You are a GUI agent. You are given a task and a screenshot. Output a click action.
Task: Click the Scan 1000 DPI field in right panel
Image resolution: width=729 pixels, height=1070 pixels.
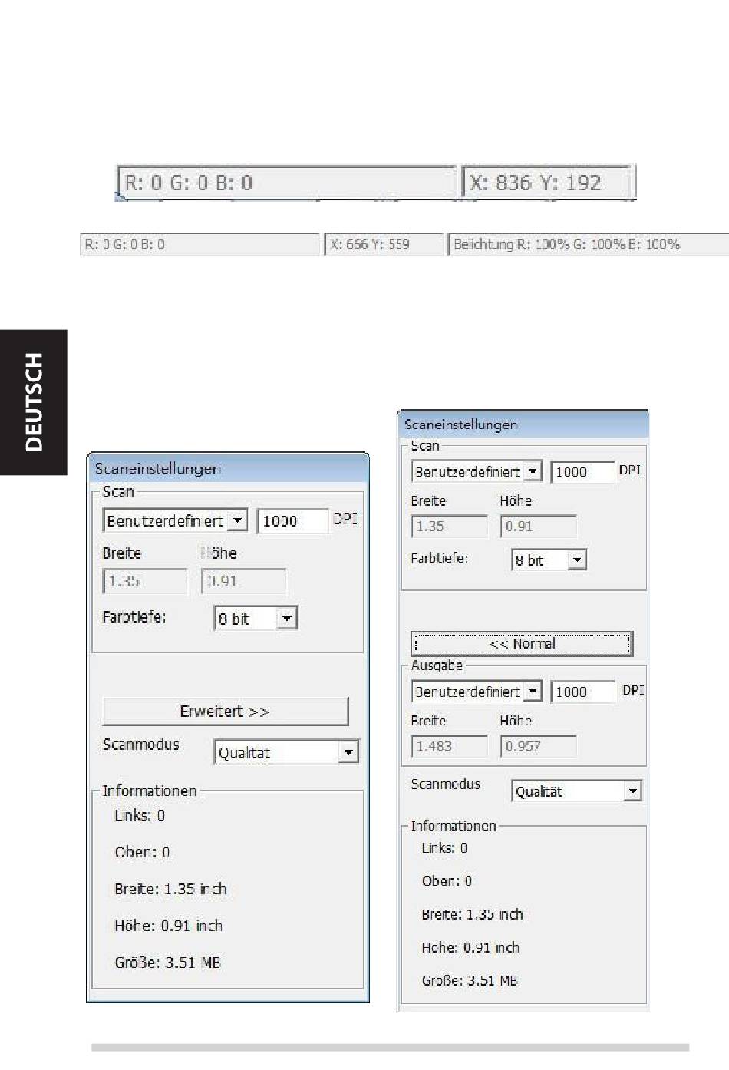(582, 471)
